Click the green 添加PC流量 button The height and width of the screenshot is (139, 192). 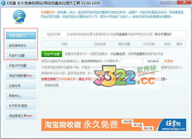52,54
